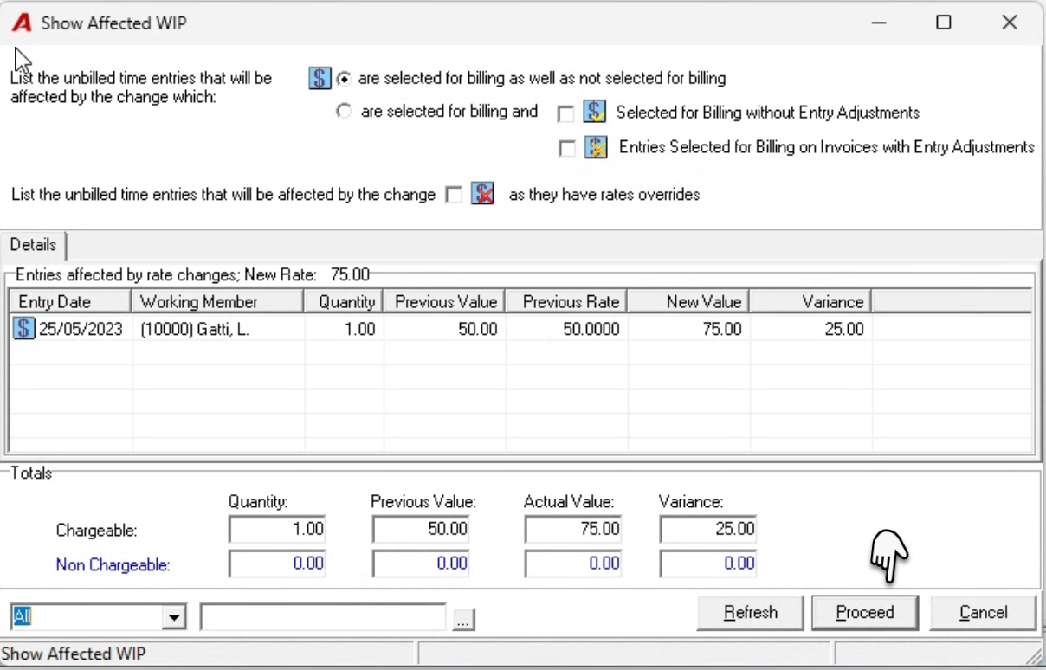Check the 'as they have rates overrides' box
1046x670 pixels.
pyautogui.click(x=454, y=196)
